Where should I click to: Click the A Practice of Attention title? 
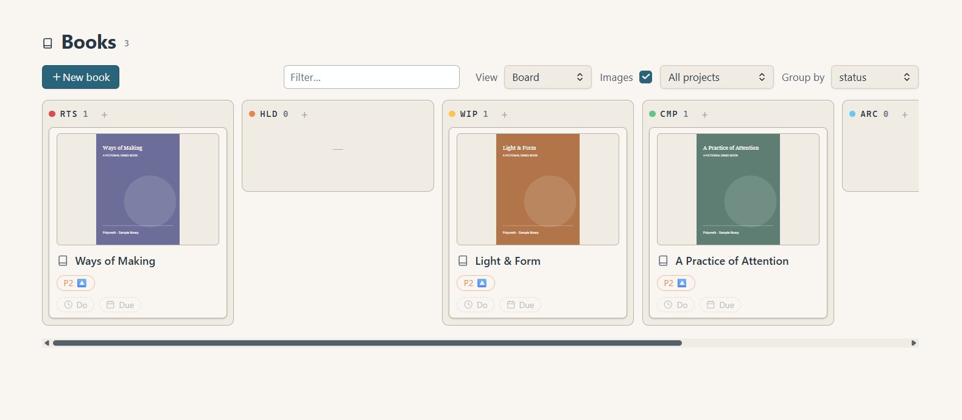732,261
